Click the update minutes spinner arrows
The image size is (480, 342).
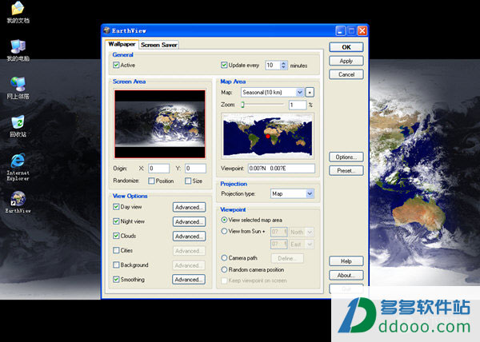tap(284, 65)
